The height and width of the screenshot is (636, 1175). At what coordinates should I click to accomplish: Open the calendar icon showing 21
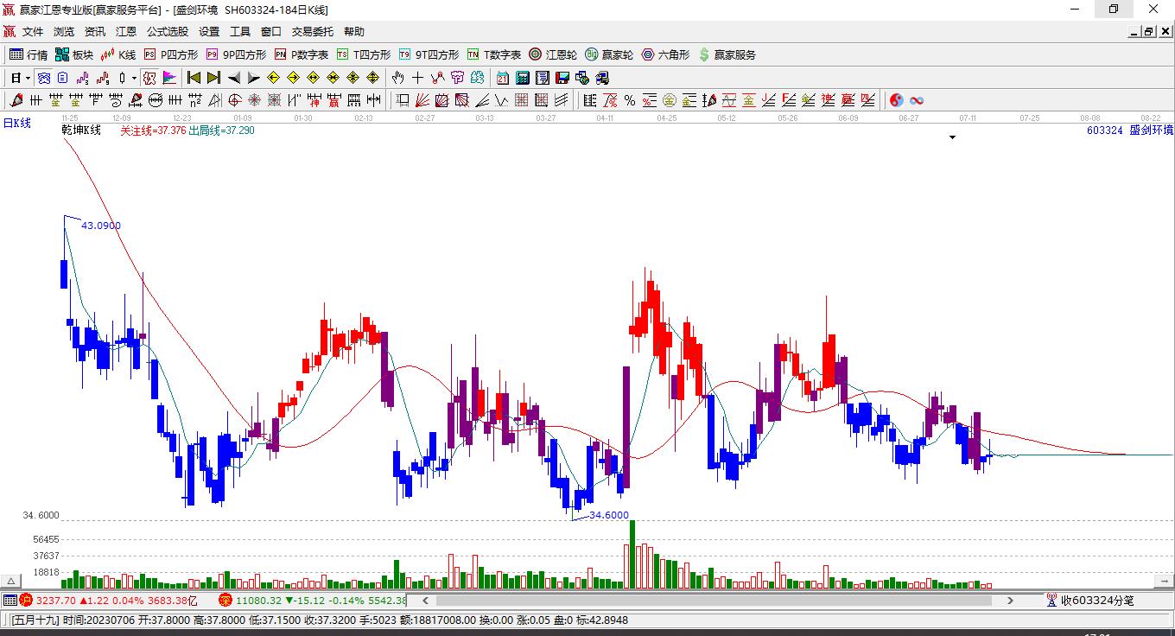(x=502, y=78)
